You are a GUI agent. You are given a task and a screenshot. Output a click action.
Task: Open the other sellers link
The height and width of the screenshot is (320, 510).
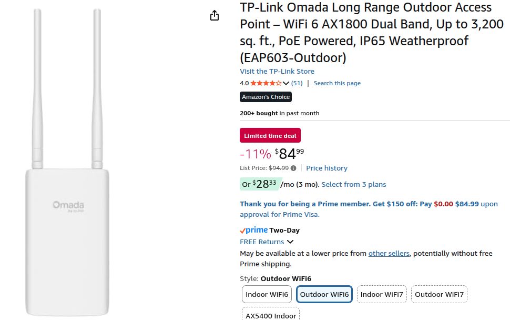(x=389, y=254)
